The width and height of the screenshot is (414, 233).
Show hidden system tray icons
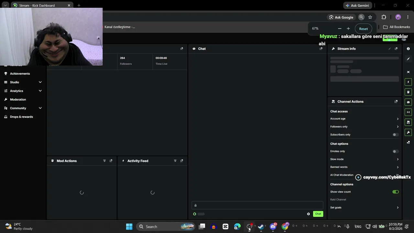tap(339, 227)
